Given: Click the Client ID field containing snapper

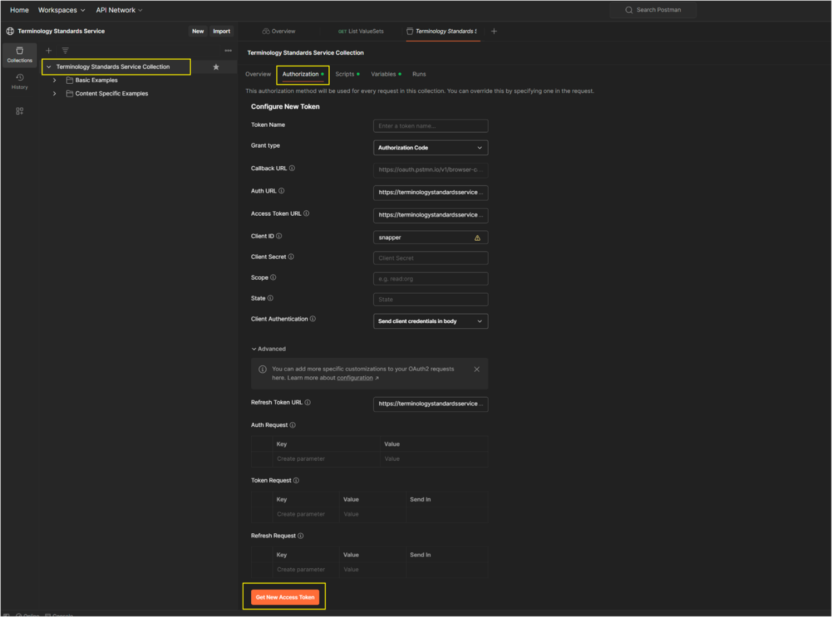Looking at the screenshot, I should 431,237.
